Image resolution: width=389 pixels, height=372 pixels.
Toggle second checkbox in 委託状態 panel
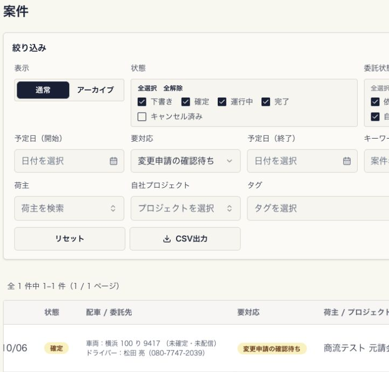point(375,116)
